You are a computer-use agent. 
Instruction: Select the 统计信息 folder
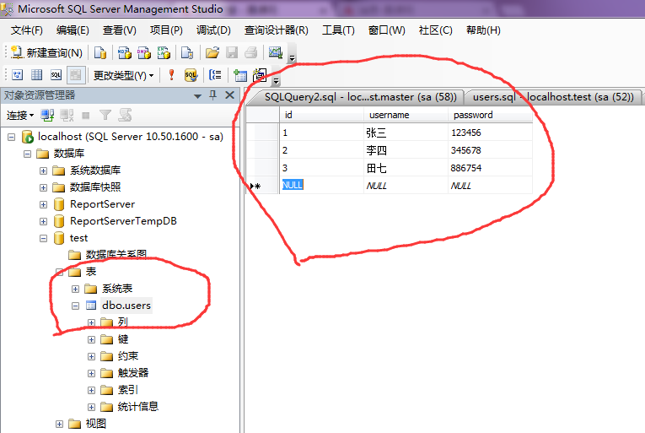click(137, 407)
